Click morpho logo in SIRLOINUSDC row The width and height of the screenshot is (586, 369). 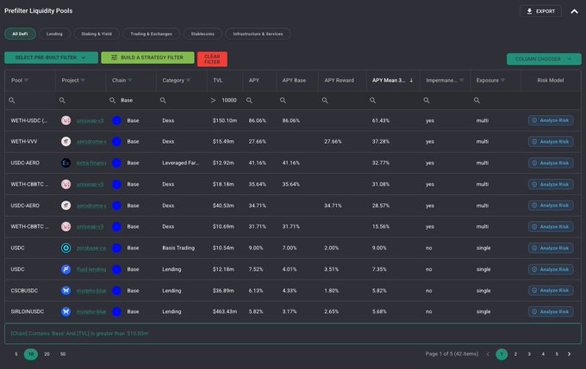[x=66, y=311]
